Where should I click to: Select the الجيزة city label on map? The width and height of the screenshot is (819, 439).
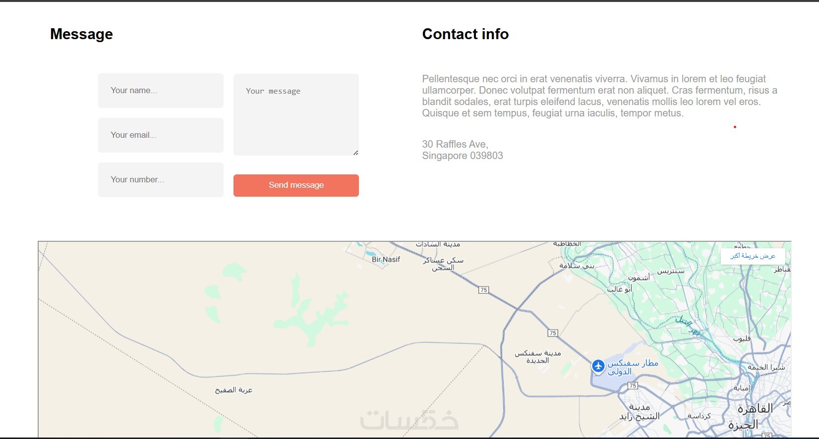743,425
